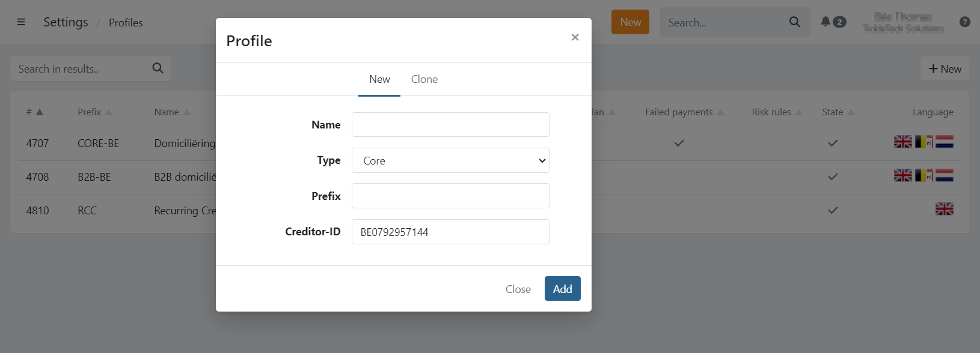Toggle State checkmark for row 4707
980x353 pixels.
click(833, 143)
